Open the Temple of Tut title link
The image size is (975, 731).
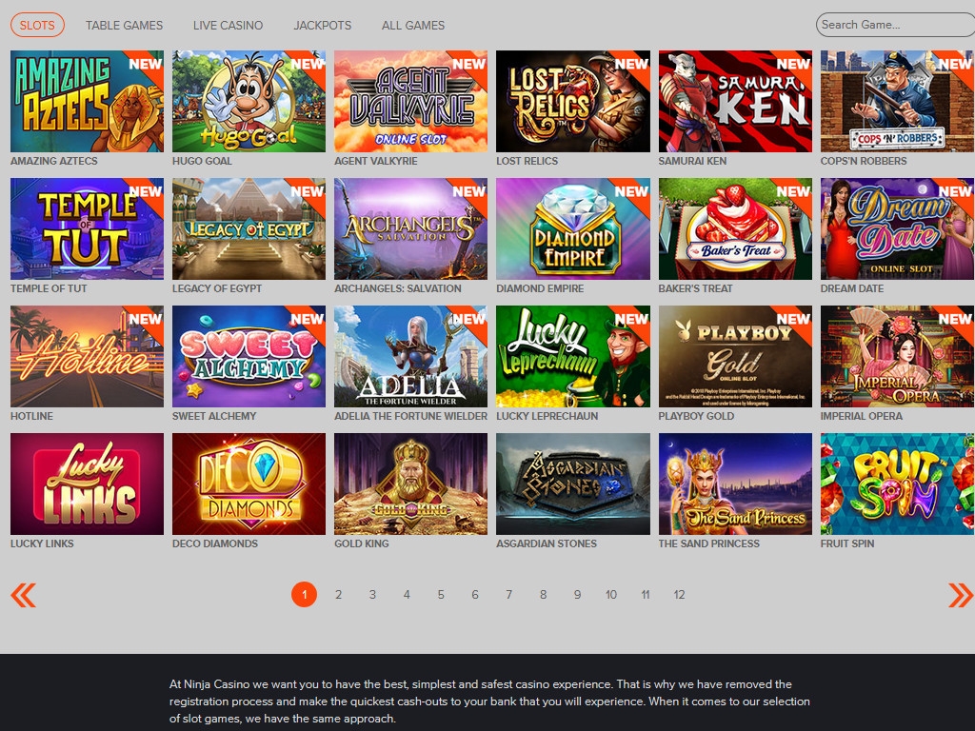tap(49, 288)
